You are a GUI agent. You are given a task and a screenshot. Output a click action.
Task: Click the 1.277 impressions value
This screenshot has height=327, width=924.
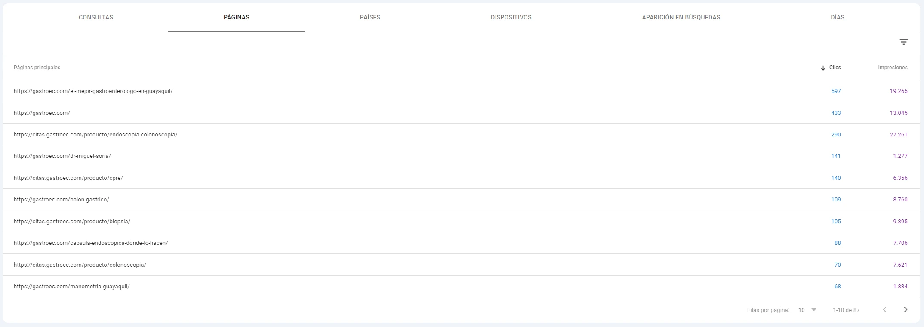pos(900,156)
